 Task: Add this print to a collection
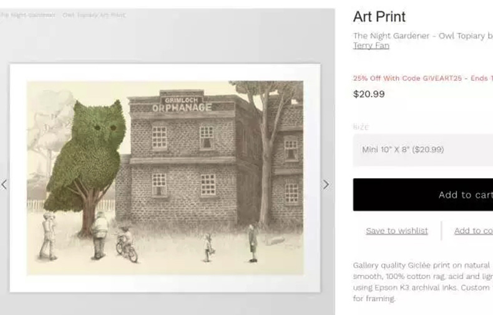tap(474, 231)
